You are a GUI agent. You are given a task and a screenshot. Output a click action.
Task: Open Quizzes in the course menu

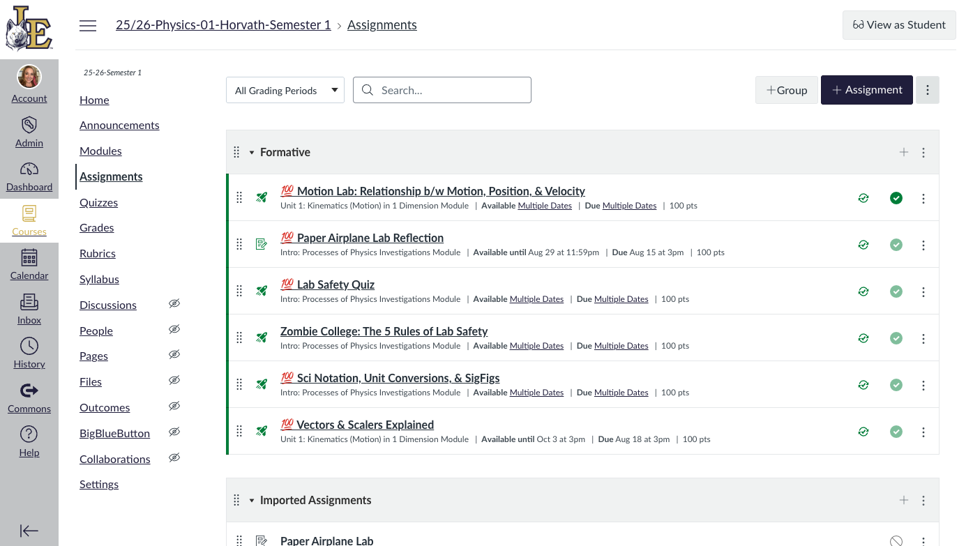point(98,203)
